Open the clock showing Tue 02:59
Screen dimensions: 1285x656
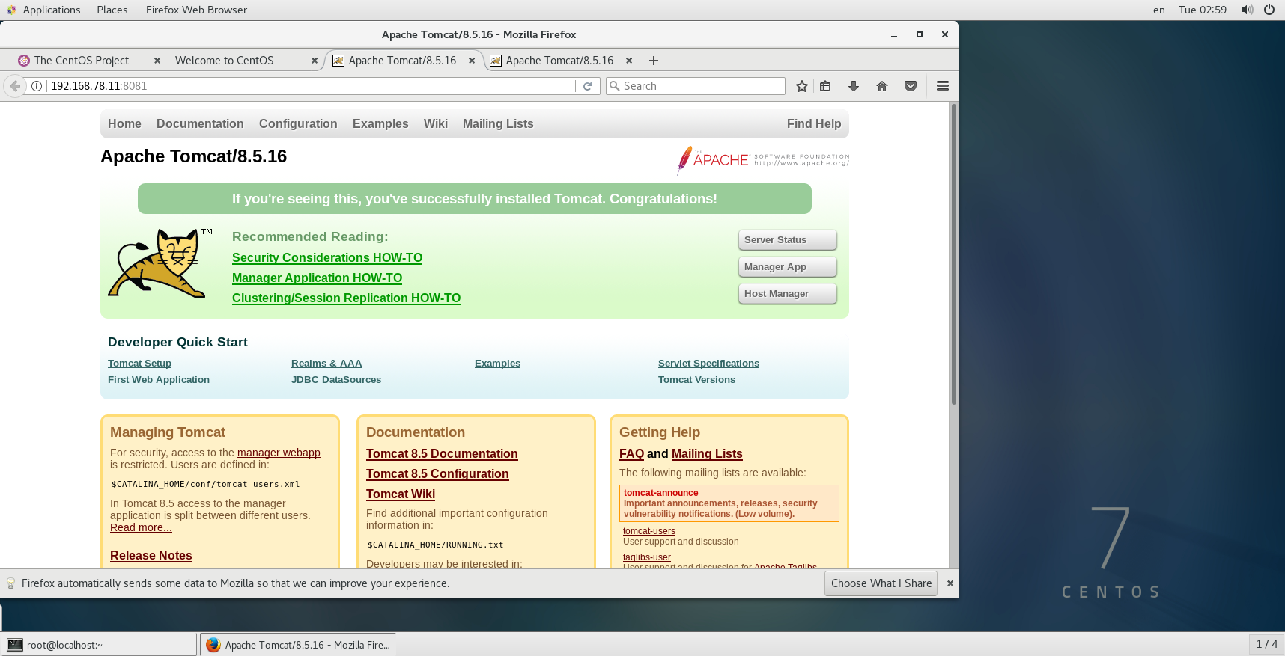pyautogui.click(x=1203, y=10)
